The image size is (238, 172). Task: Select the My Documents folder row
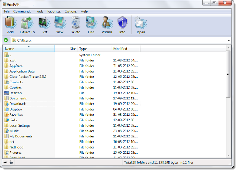click(x=71, y=136)
